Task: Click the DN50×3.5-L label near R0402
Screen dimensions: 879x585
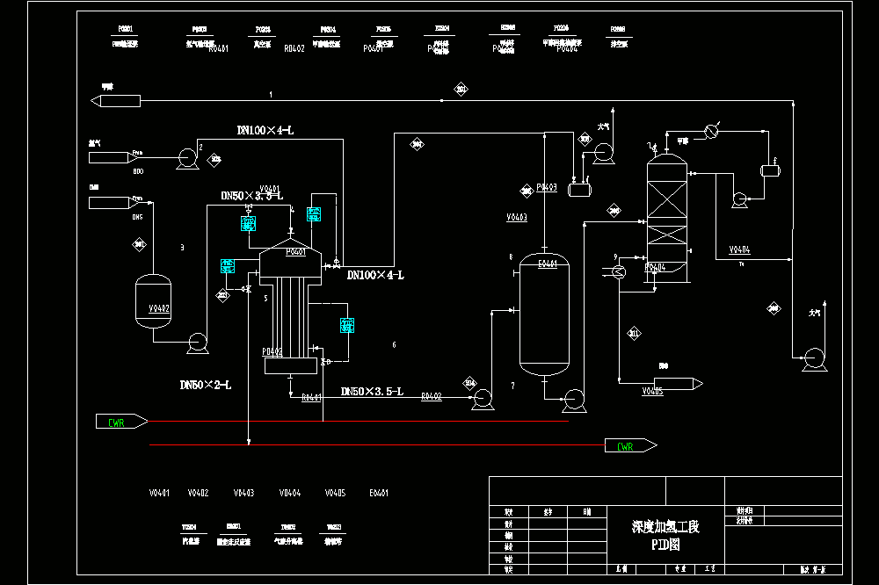Action: 372,391
